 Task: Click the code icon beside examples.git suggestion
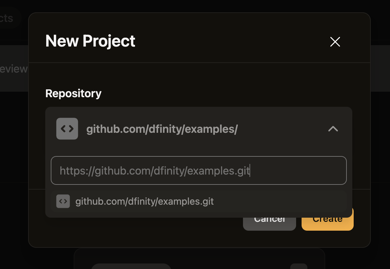tap(63, 201)
